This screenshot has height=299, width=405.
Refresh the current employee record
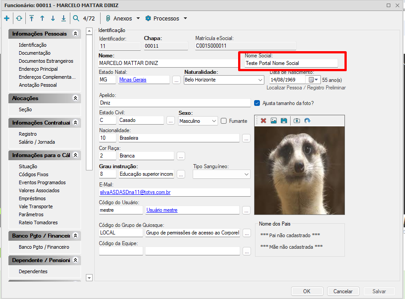tap(19, 18)
